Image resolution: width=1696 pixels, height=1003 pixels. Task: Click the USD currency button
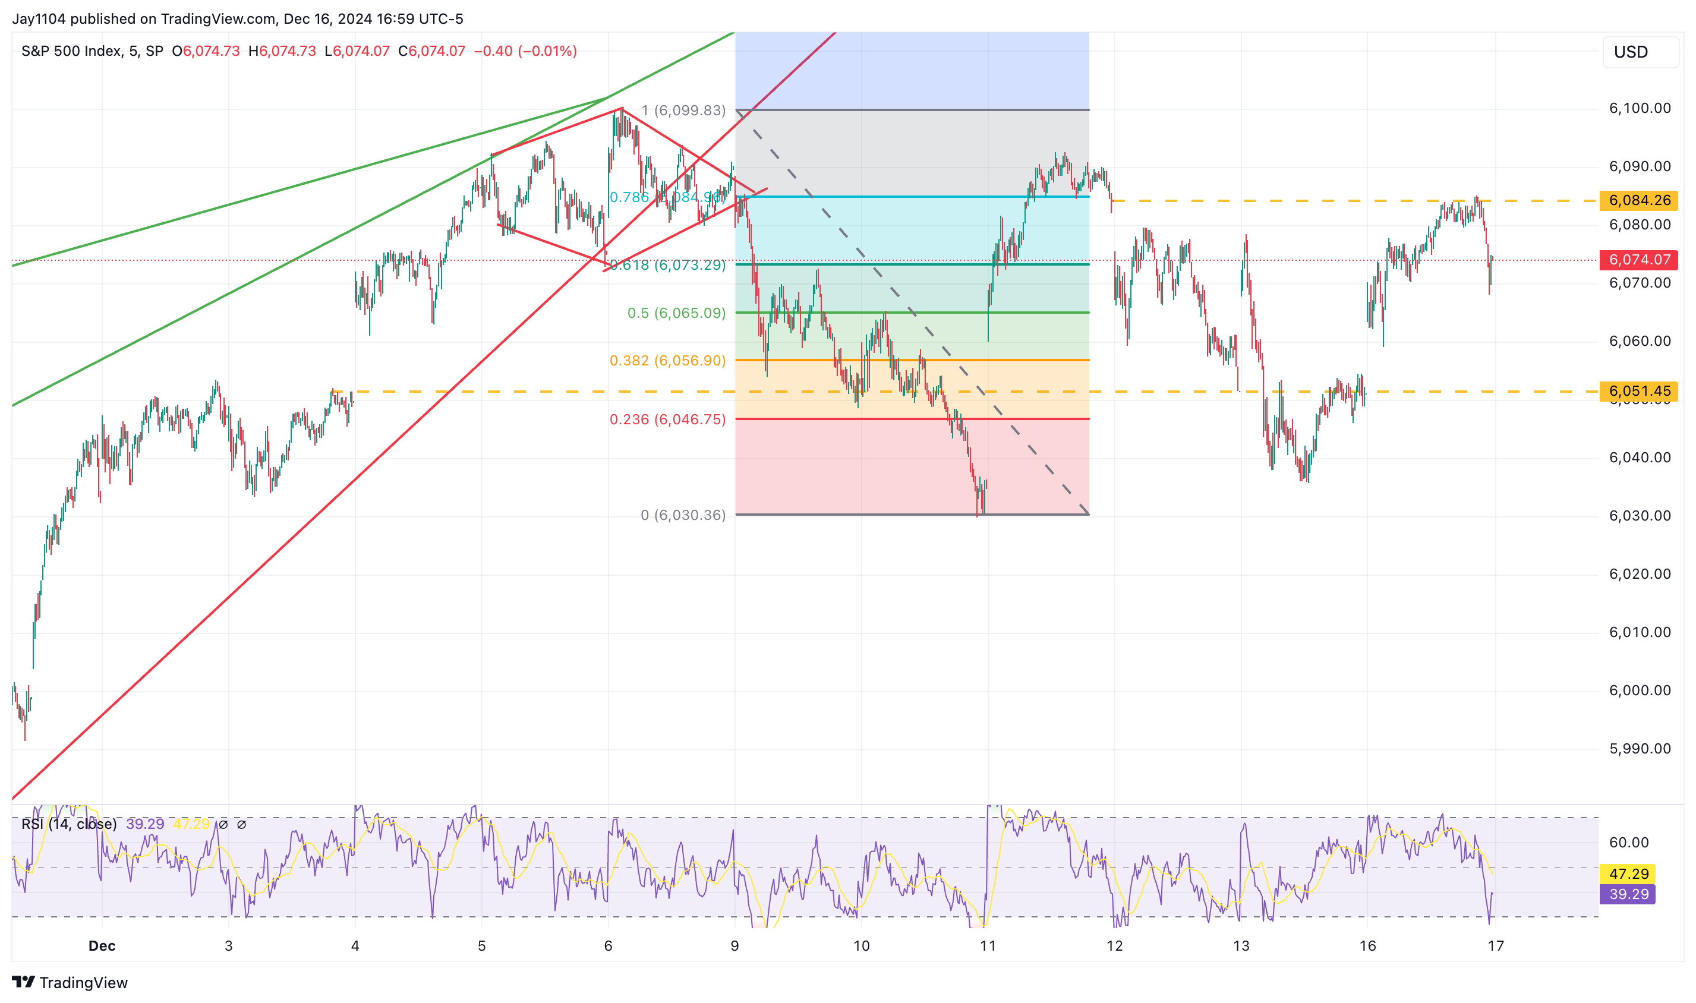click(1640, 52)
